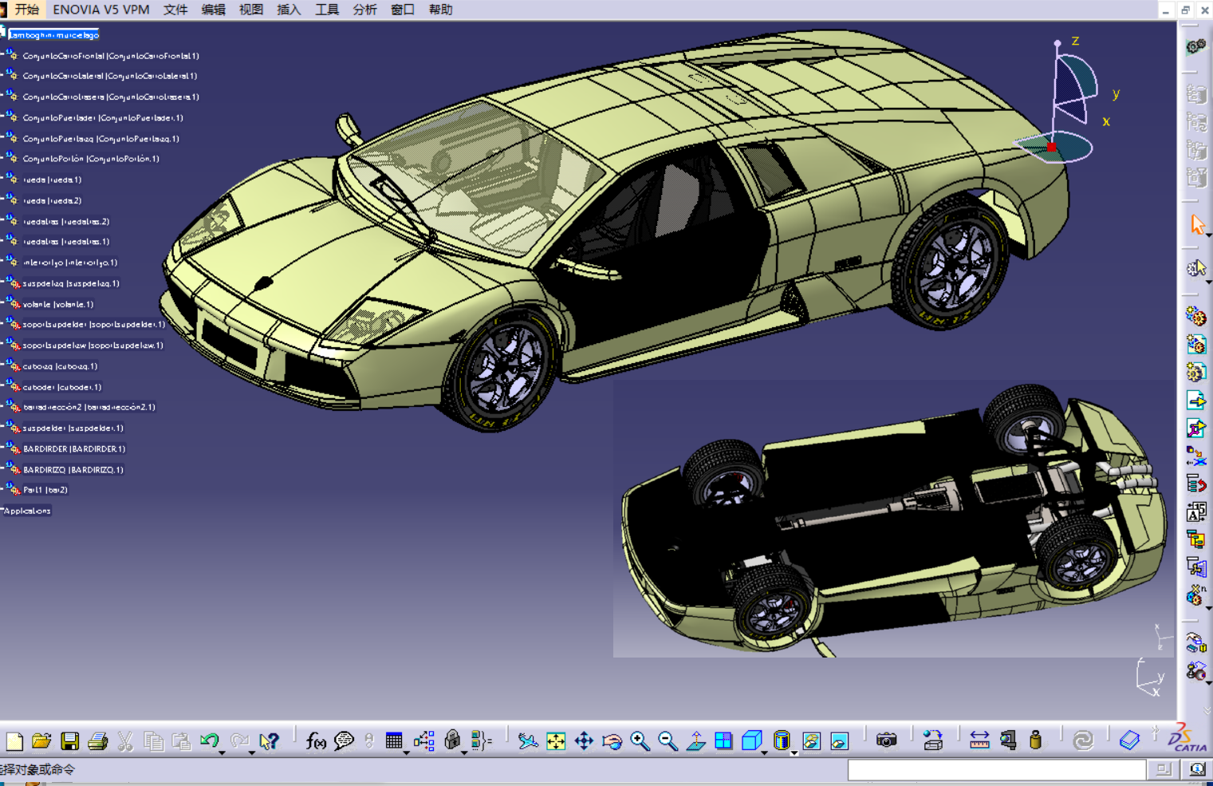The width and height of the screenshot is (1213, 786).
Task: Select Part1 (bar2) tree item
Action: [x=45, y=490]
